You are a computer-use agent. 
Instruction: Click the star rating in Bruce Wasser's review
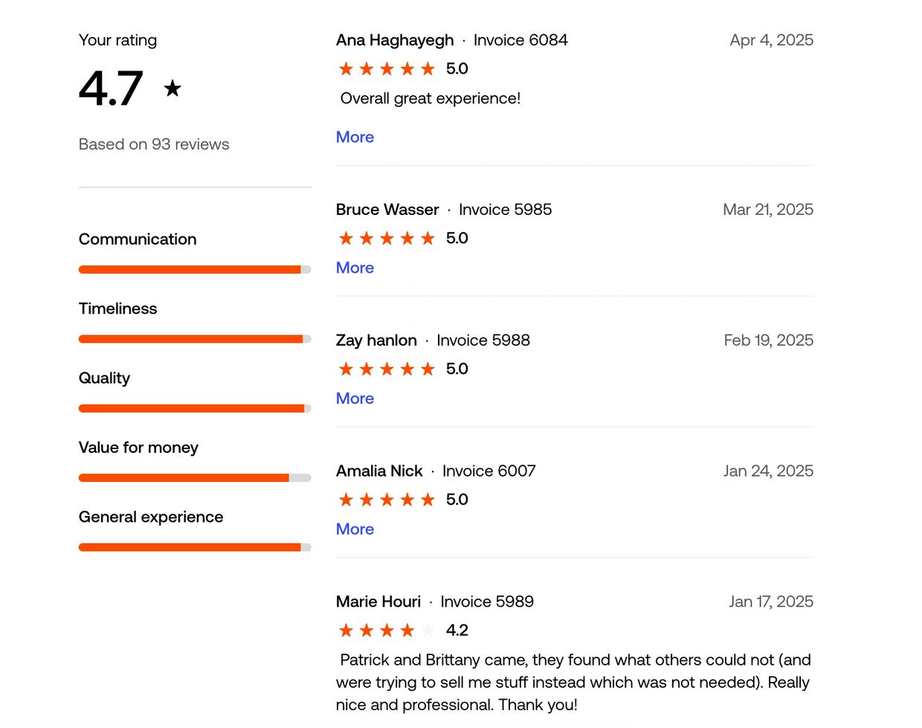pos(387,239)
